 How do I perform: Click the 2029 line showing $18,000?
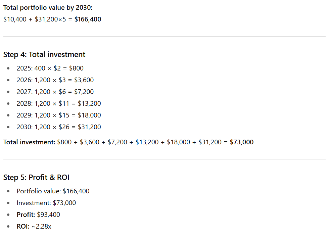coord(59,115)
